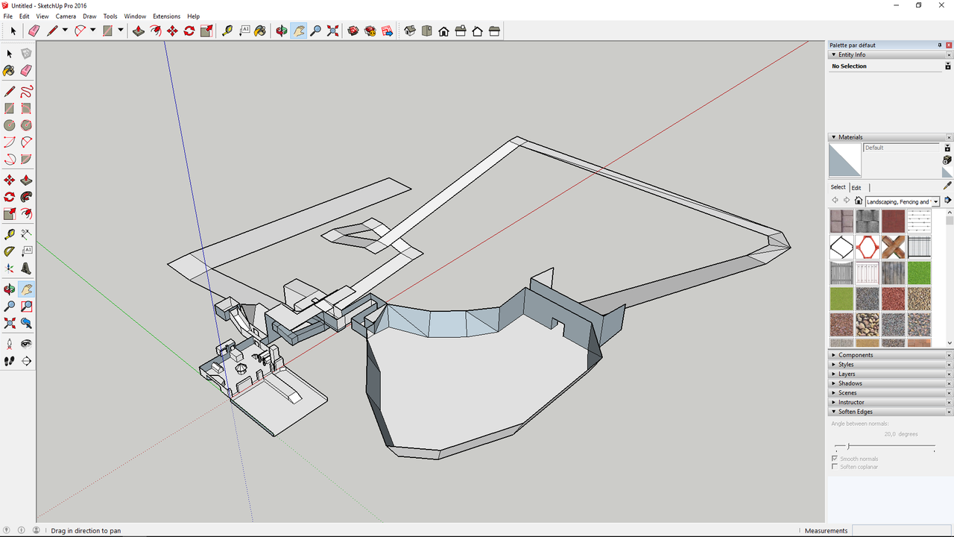The width and height of the screenshot is (954, 537).
Task: Pick the Paint Bucket tool in left toolbar
Action: (x=9, y=71)
